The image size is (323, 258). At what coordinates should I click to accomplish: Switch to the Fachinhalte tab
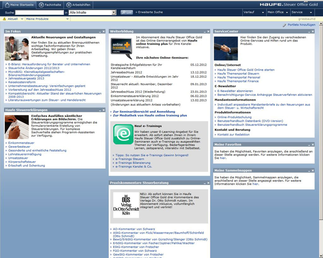(50, 5)
